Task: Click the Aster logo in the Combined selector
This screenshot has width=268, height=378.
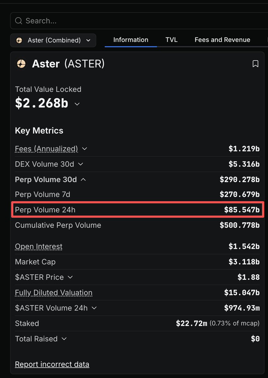Action: click(19, 40)
